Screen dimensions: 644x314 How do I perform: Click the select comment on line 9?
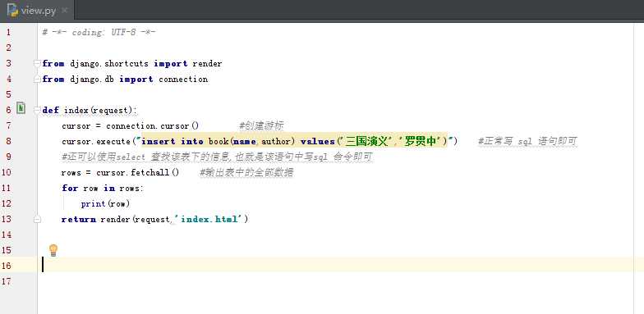point(217,157)
